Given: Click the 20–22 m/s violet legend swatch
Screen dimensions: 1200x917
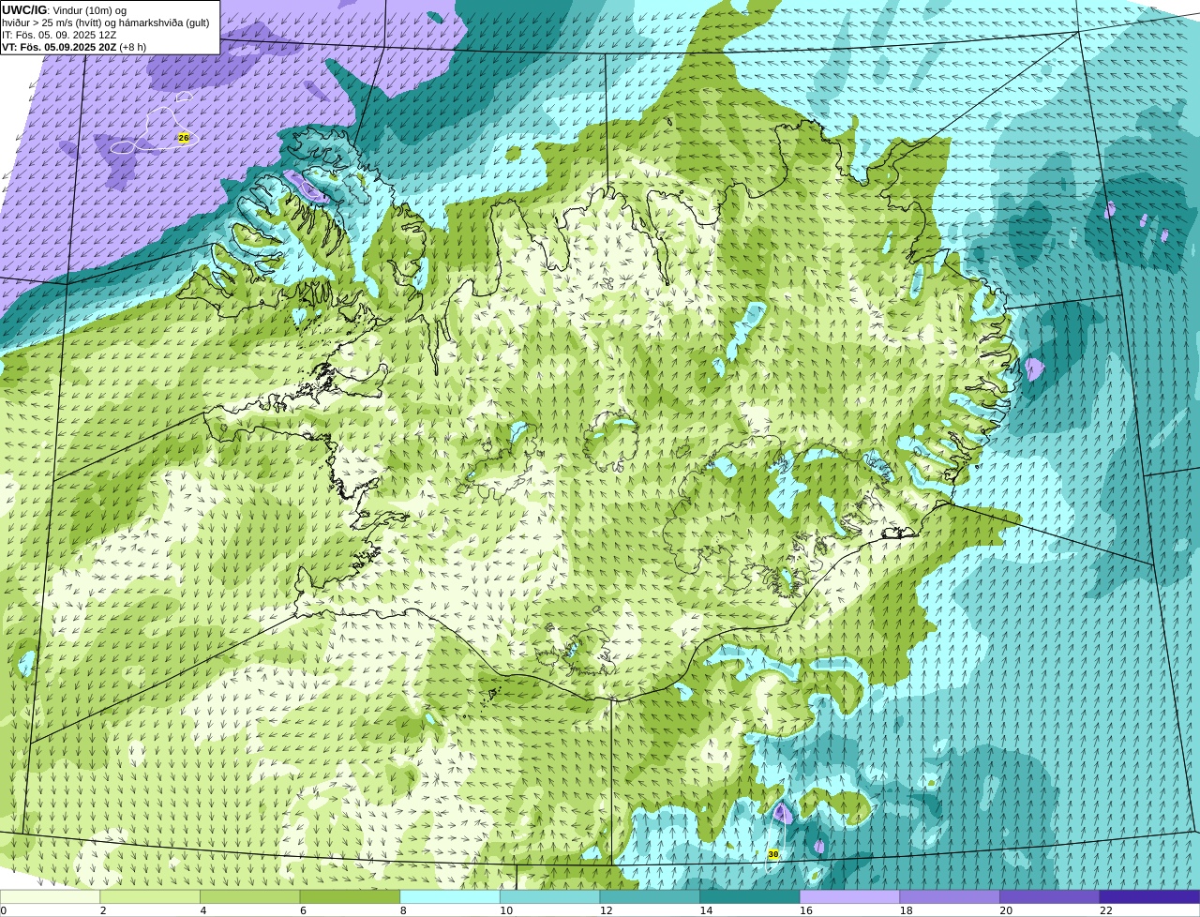Looking at the screenshot, I should 1049,896.
